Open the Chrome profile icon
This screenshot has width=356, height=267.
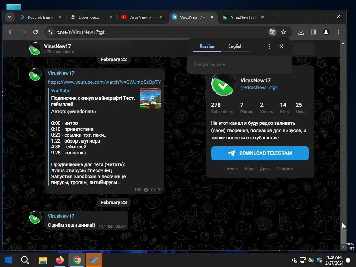[326, 32]
